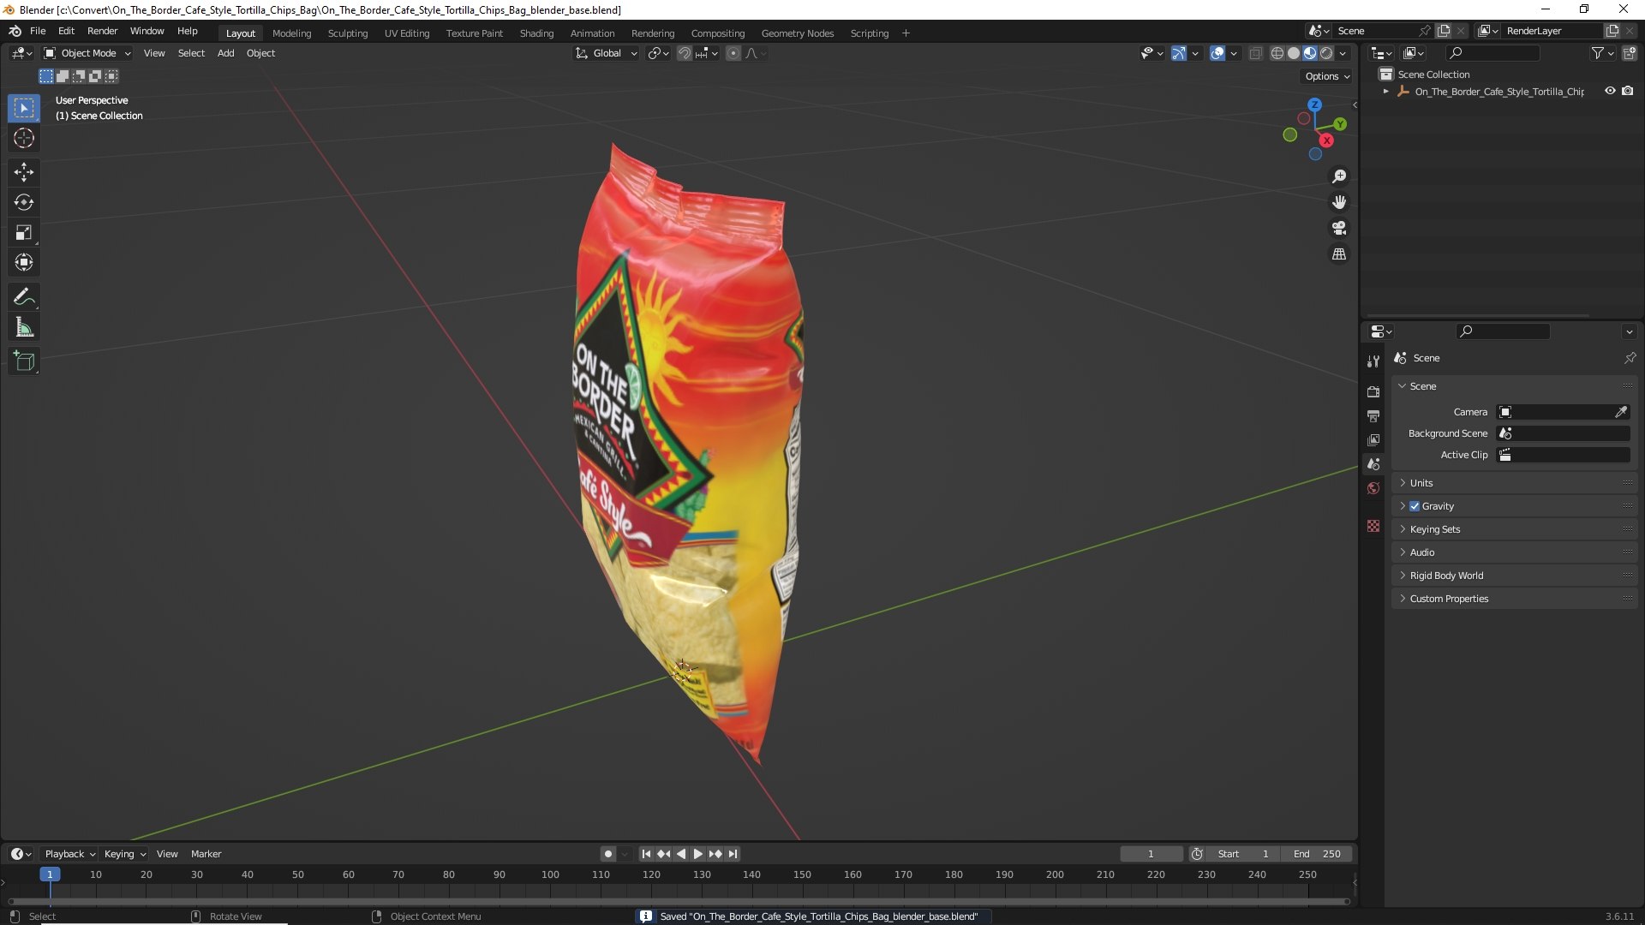Open the Render menu

click(x=102, y=31)
